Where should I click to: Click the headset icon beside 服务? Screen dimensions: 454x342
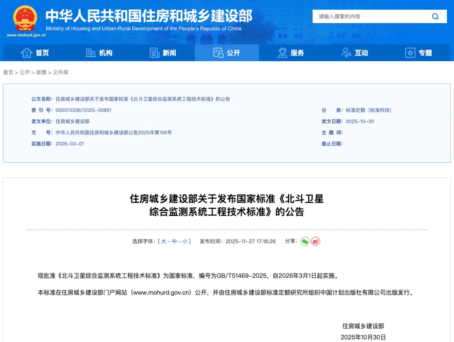282,53
